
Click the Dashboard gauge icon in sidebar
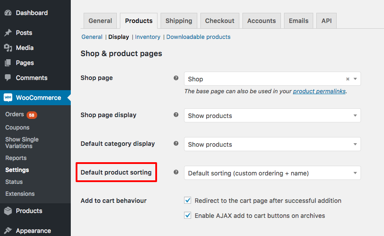(x=8, y=13)
